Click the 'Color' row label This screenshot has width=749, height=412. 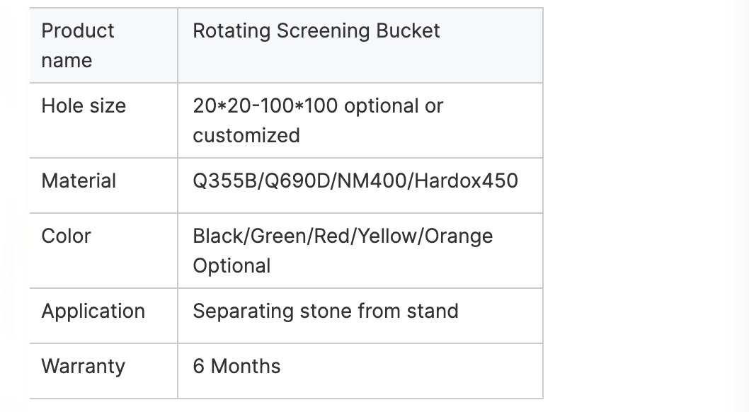click(x=66, y=236)
